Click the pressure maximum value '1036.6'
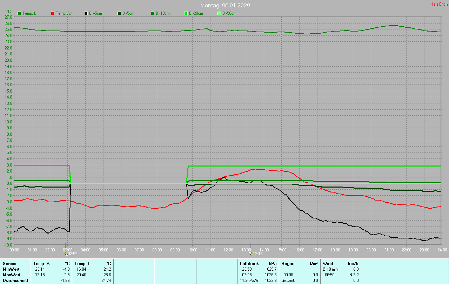 coord(270,275)
